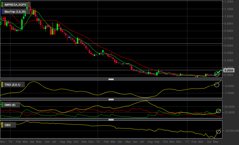Click the 0.2650 current price tag
Image resolution: width=239 pixels, height=145 pixels.
pos(229,70)
